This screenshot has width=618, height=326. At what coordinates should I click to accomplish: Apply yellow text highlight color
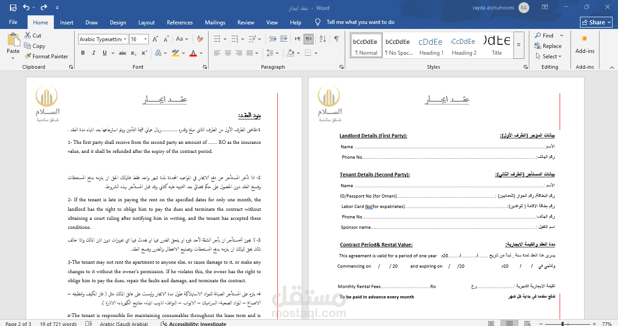pyautogui.click(x=176, y=53)
